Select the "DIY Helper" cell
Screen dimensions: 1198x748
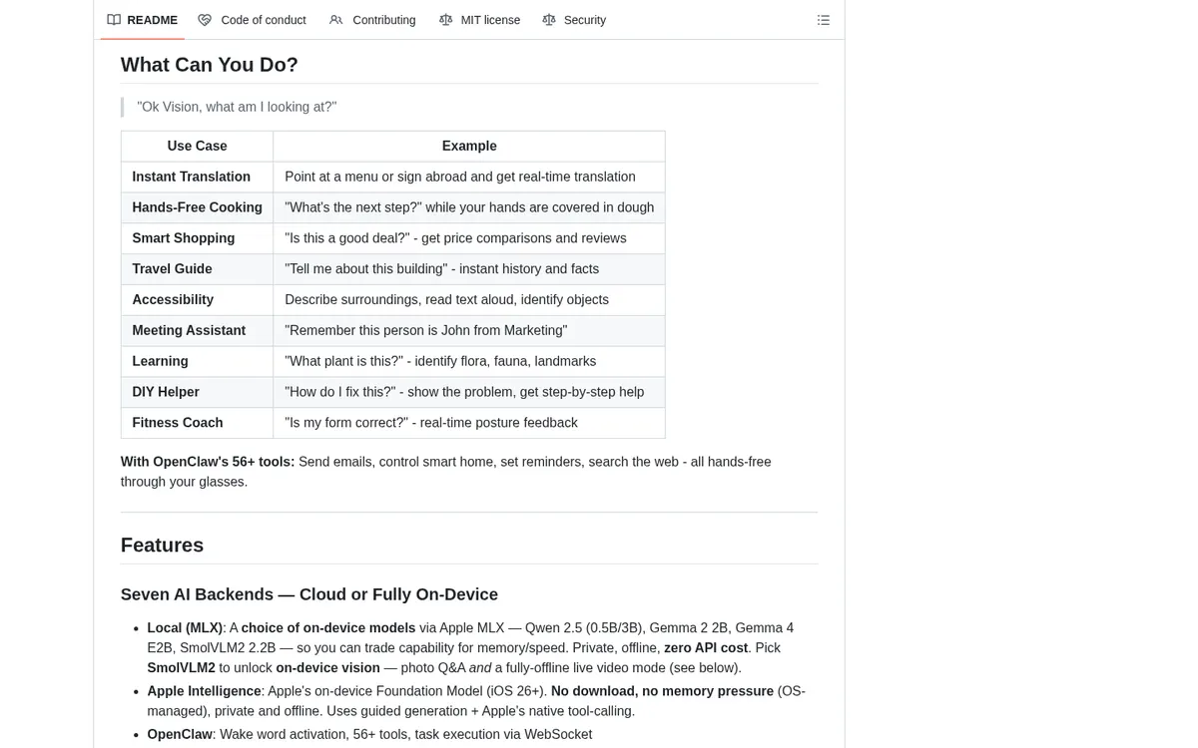click(x=197, y=392)
